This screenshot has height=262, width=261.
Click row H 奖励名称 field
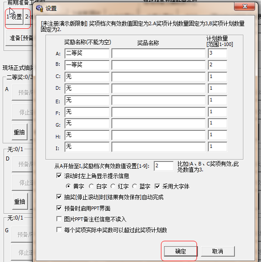coord(87,135)
